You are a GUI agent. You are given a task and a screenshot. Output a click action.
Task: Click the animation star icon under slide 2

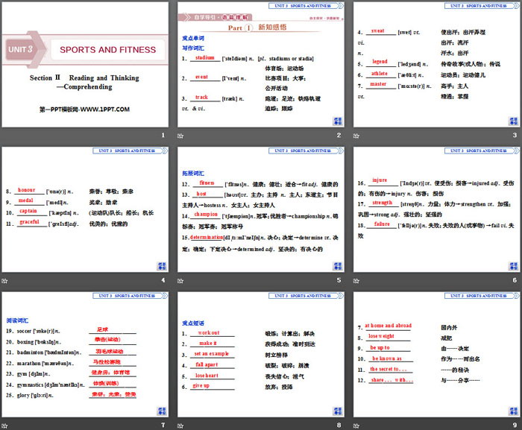[180, 136]
